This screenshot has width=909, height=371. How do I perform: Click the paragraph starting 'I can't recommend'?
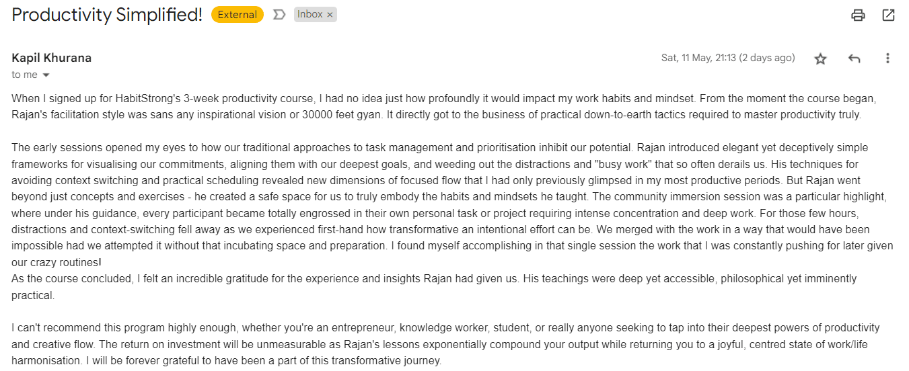[445, 344]
